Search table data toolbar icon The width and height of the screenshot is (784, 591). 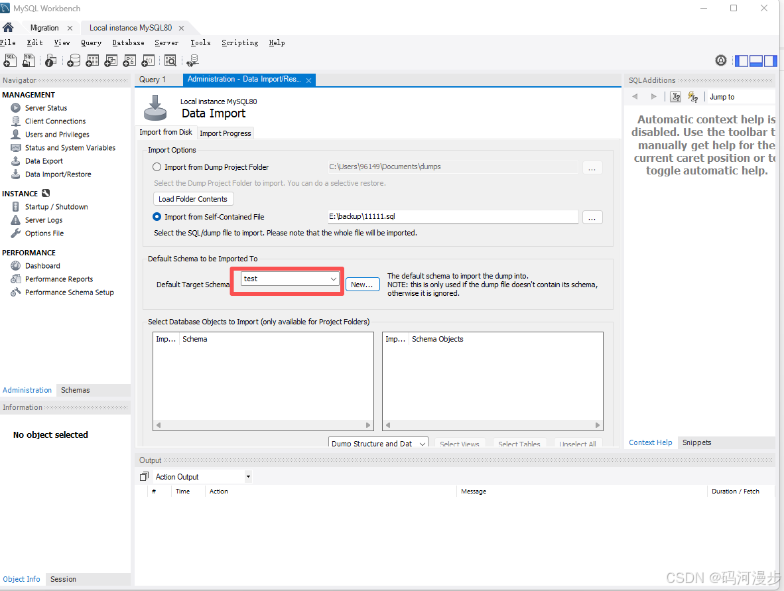170,60
